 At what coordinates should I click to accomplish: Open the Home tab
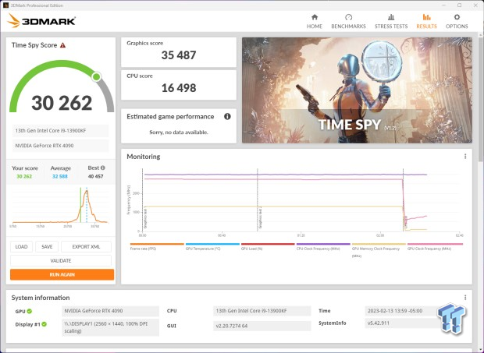tap(315, 22)
